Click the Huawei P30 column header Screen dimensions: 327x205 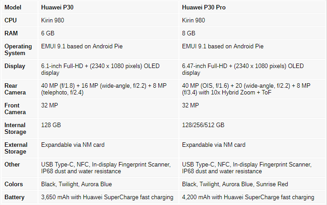[x=57, y=8]
